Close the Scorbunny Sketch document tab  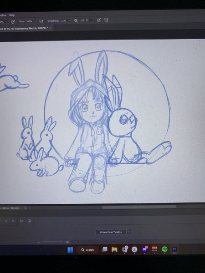51,28
